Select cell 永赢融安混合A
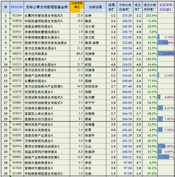The height and width of the screenshot is (177, 175). (47, 81)
